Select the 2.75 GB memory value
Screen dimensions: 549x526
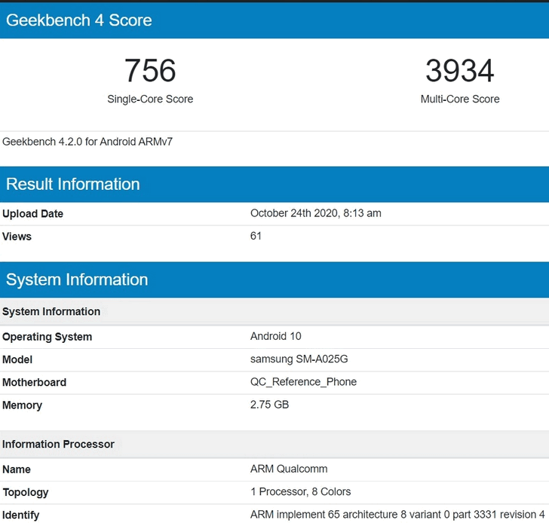(x=269, y=405)
